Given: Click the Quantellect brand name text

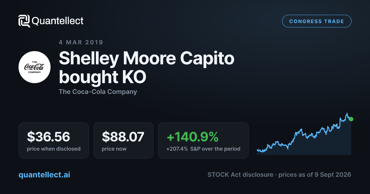Looking at the screenshot, I should tap(57, 21).
